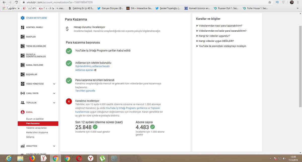
Task: Open uTorrent from the taskbar
Action: [102, 158]
